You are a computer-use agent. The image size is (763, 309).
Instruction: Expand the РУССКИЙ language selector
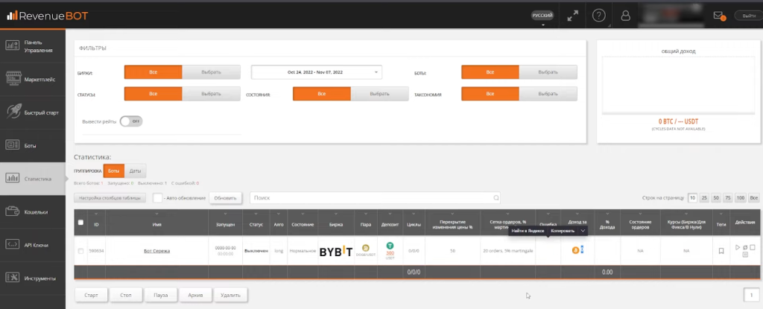[x=542, y=16]
